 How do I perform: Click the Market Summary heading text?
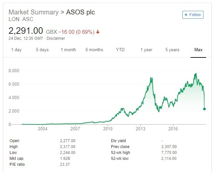[33, 12]
